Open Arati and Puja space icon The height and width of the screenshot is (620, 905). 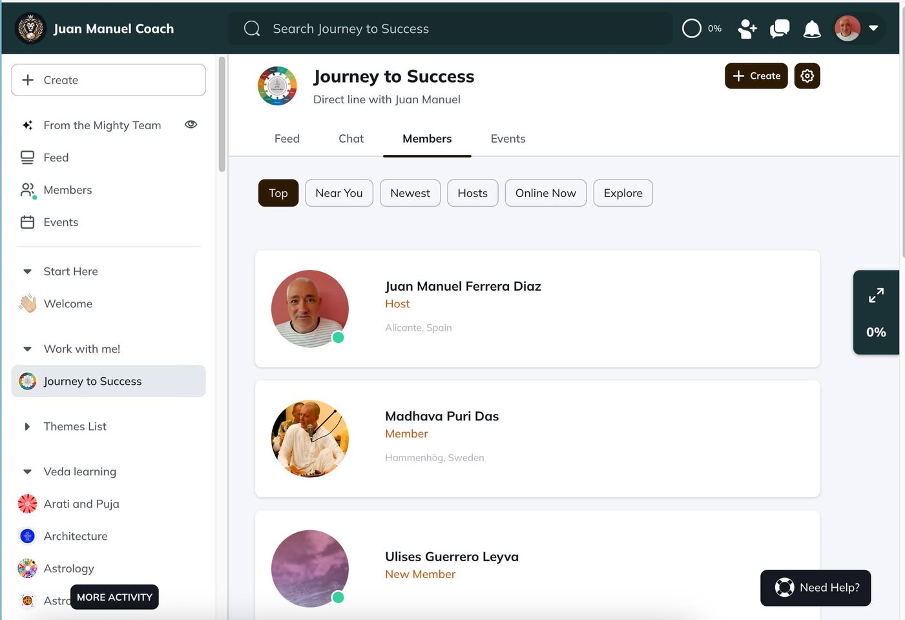(x=27, y=504)
